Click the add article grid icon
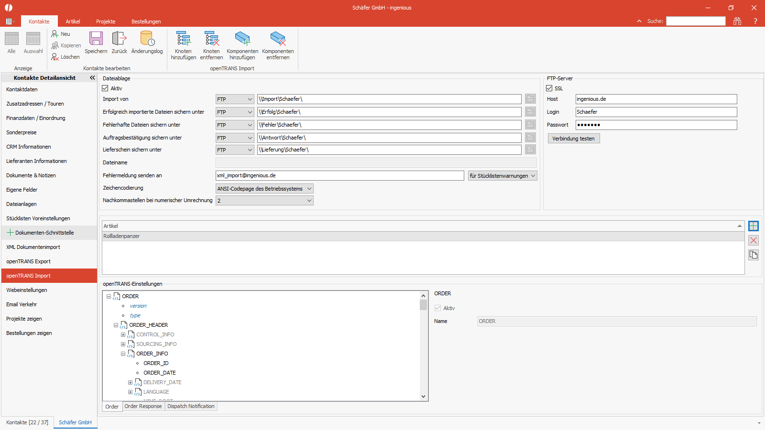The width and height of the screenshot is (765, 430). click(x=754, y=226)
